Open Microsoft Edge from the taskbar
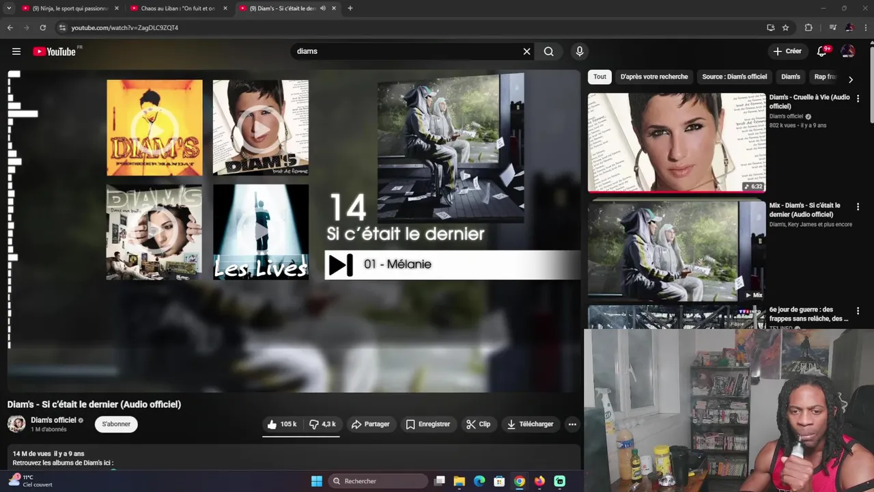 pyautogui.click(x=479, y=481)
